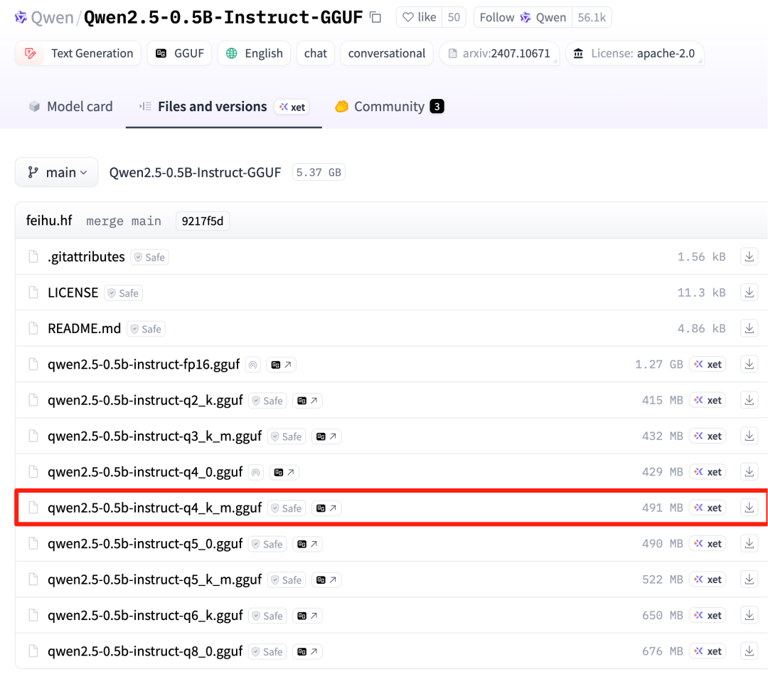Viewport: 768px width, 677px height.
Task: Click the Safe badge on LICENSE file
Action: (123, 293)
